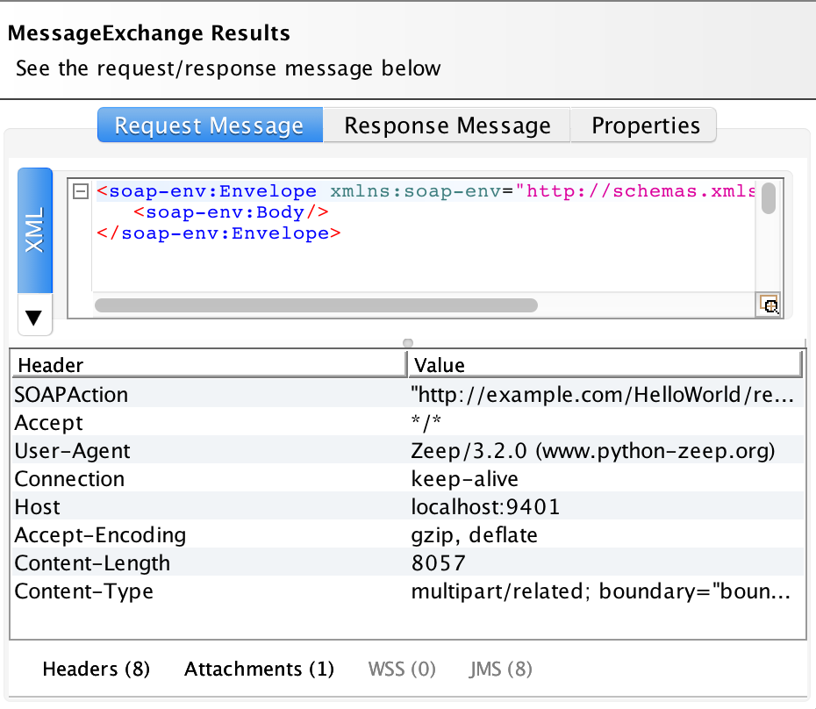Select the Content-Type header entry
Image resolution: width=816 pixels, height=709 pixels.
(x=175, y=591)
